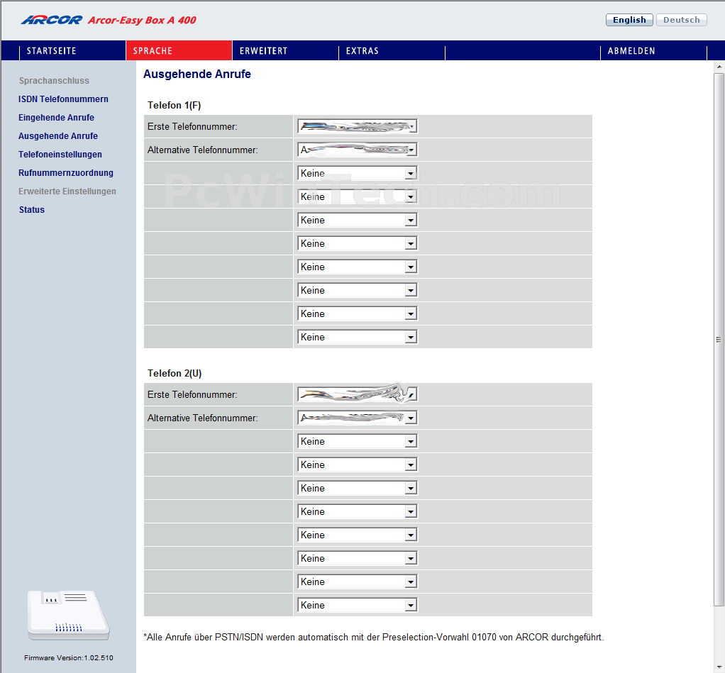This screenshot has width=725, height=673.
Task: Click Alternative Telefonnummer label in Telefon 2(U)
Action: click(202, 418)
